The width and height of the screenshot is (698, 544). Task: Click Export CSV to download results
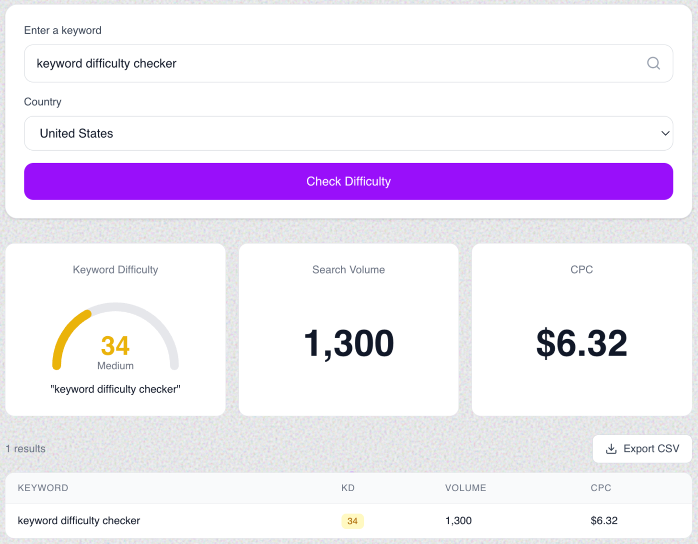click(642, 449)
